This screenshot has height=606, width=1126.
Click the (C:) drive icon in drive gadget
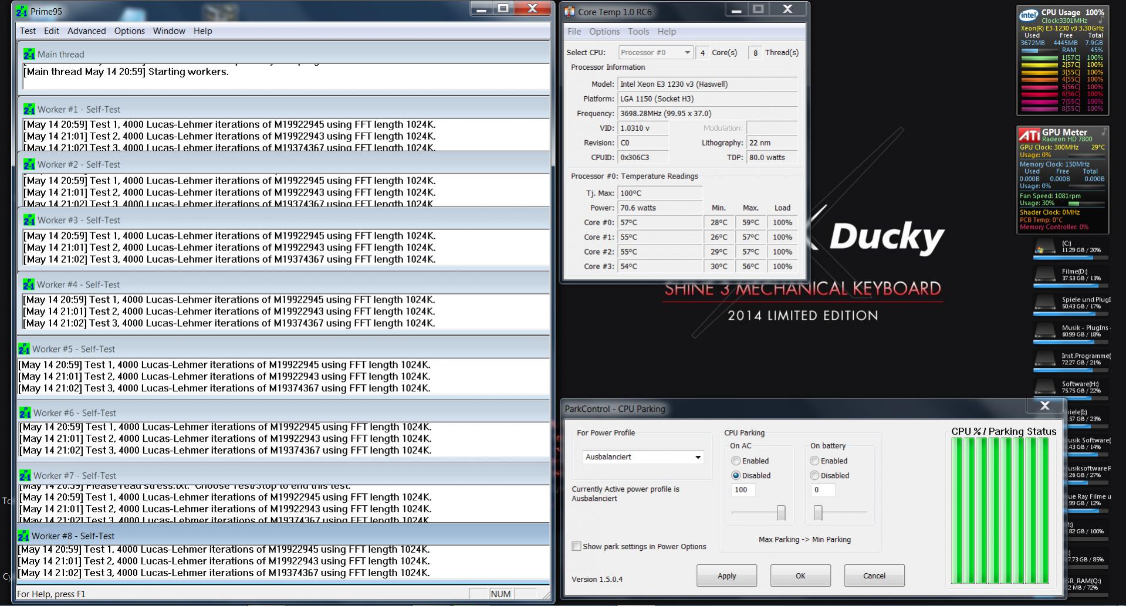tap(1045, 247)
